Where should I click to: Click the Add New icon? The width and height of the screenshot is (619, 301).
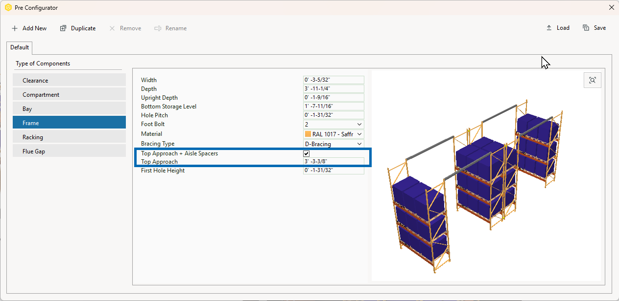14,28
